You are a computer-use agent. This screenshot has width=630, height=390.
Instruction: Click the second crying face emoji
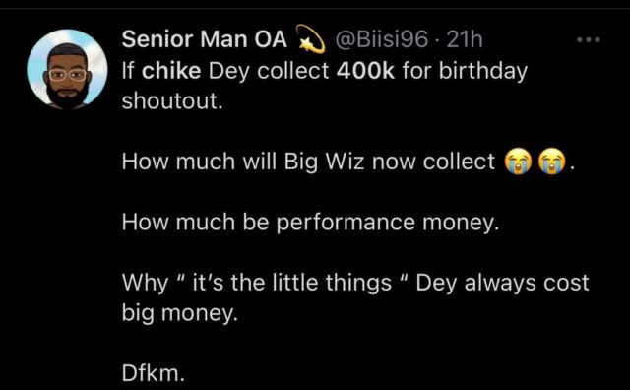[x=552, y=162]
